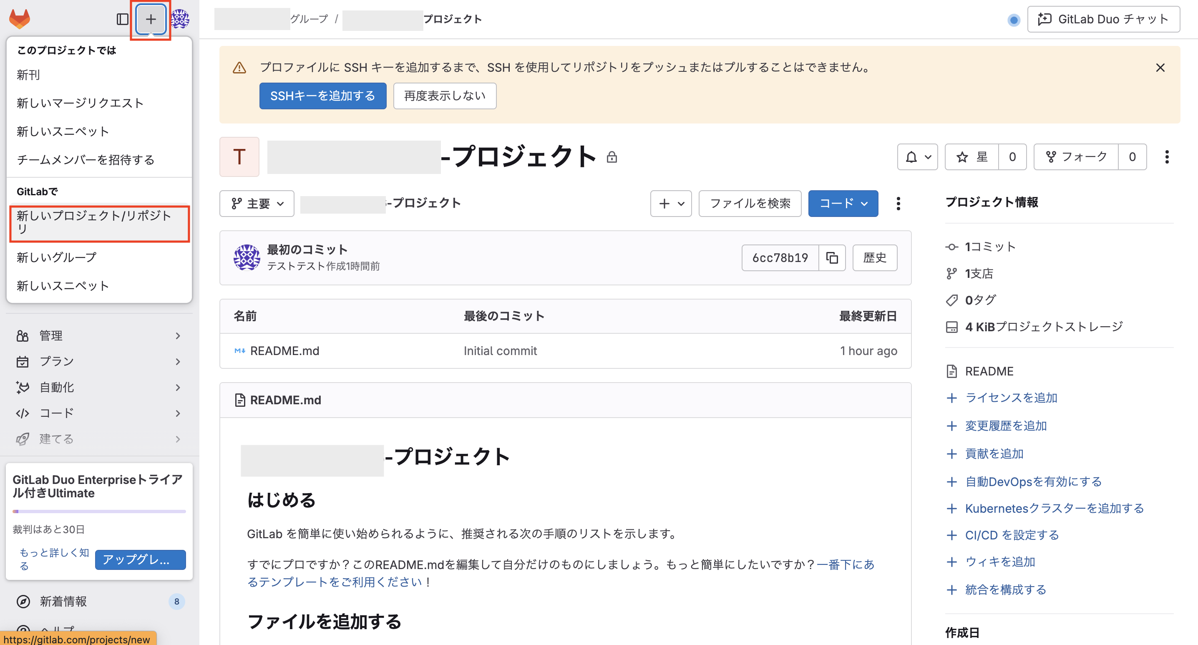Screen dimensions: 1198x645
Task: Expand the 建てる sidebar section
Action: [x=99, y=438]
